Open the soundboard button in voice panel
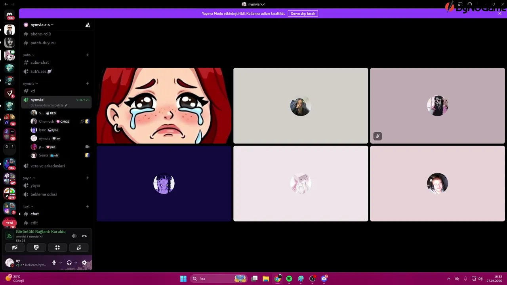Image resolution: width=507 pixels, height=285 pixels. click(79, 247)
